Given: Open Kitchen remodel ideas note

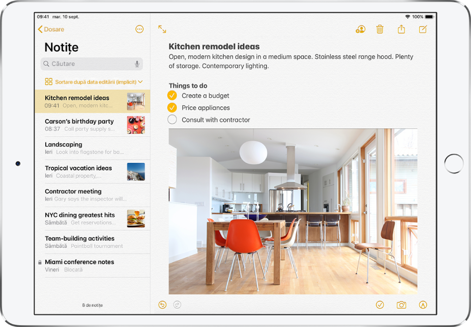Looking at the screenshot, I should [92, 101].
